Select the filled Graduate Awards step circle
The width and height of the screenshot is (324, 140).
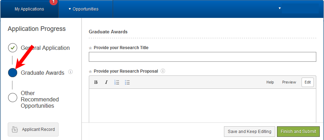click(x=13, y=73)
